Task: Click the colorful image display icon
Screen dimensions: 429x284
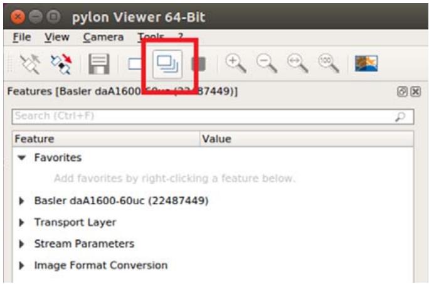Action: [x=366, y=63]
